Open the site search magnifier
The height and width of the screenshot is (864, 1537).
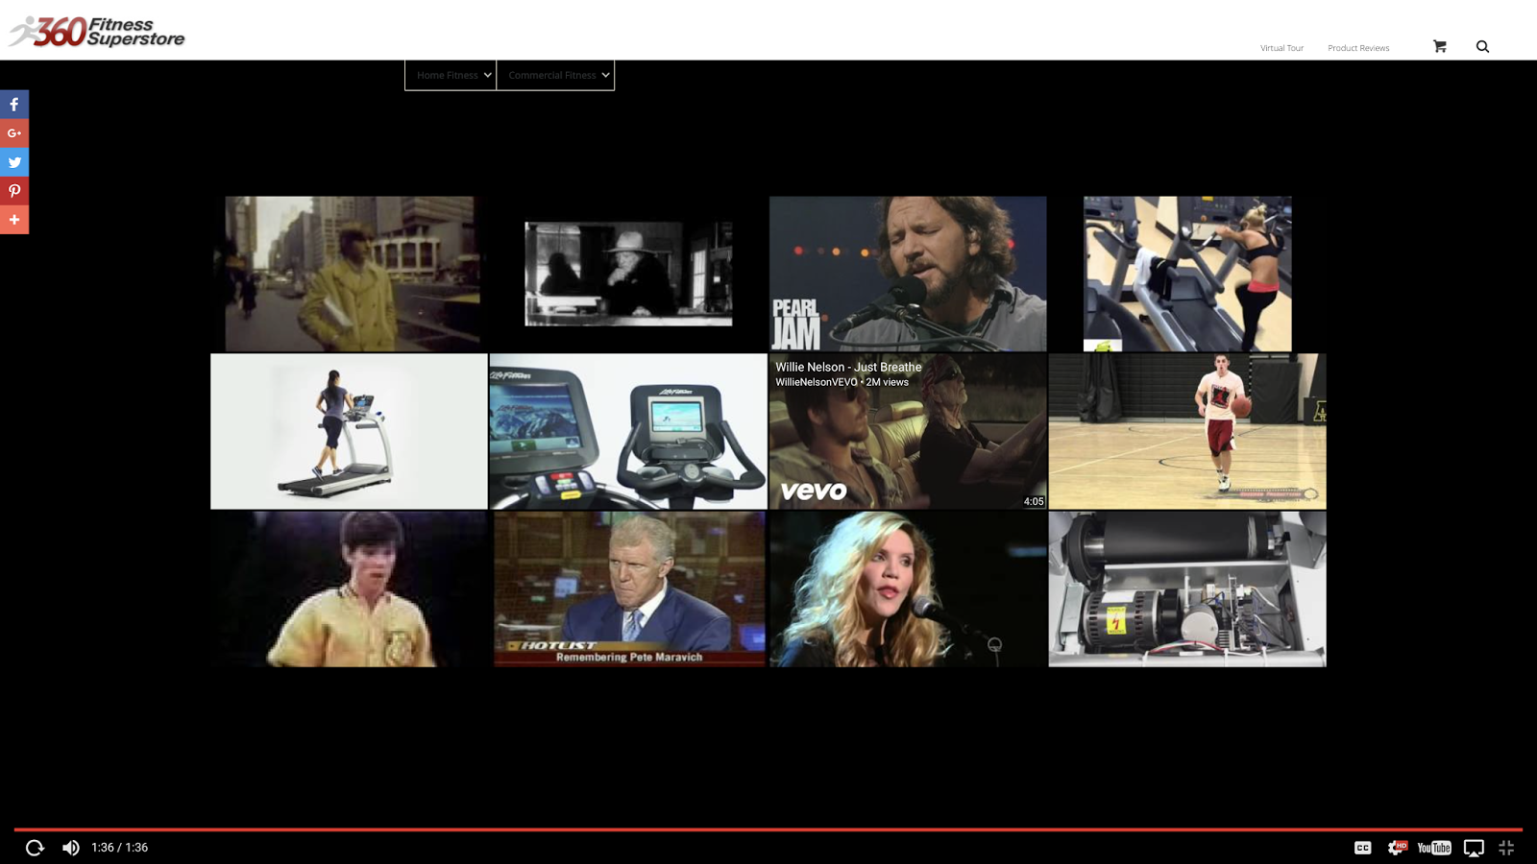(x=1482, y=46)
